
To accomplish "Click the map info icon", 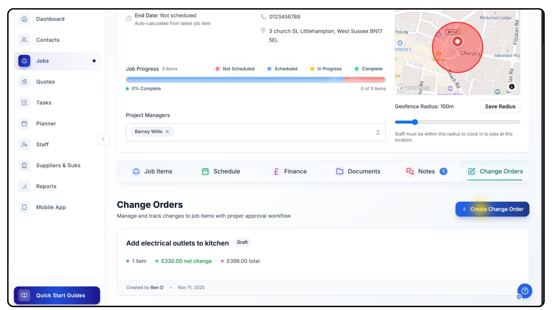I will tap(512, 87).
